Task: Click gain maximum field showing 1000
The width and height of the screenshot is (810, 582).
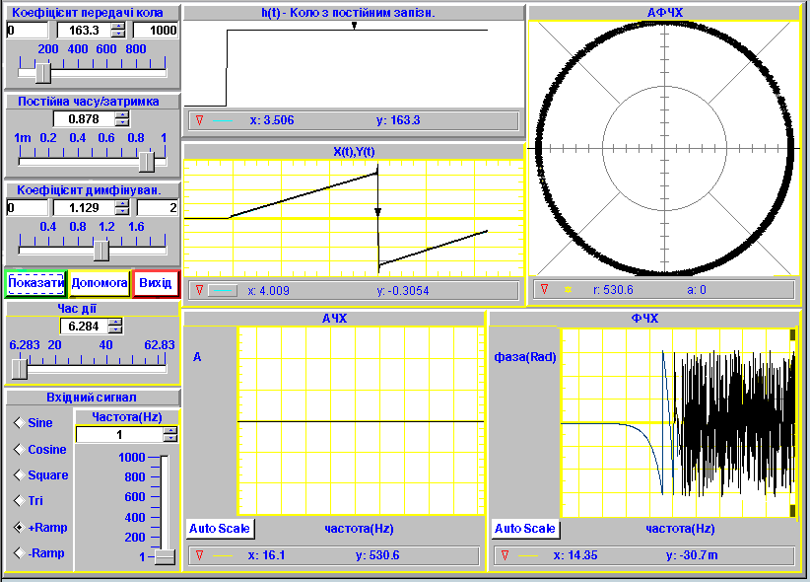Action: click(156, 30)
